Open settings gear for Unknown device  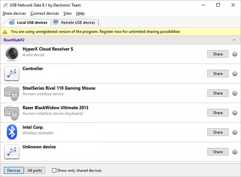(x=234, y=152)
